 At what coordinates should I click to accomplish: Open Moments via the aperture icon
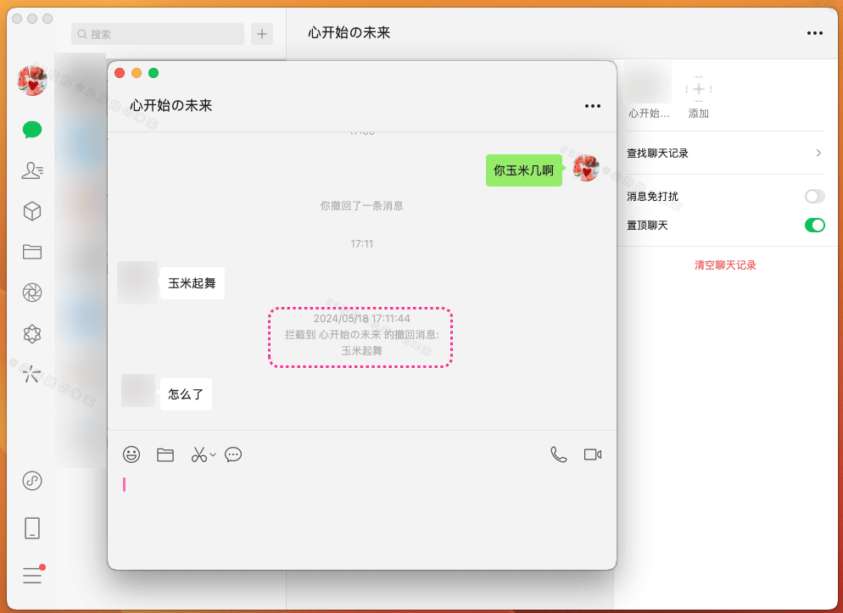pyautogui.click(x=32, y=293)
